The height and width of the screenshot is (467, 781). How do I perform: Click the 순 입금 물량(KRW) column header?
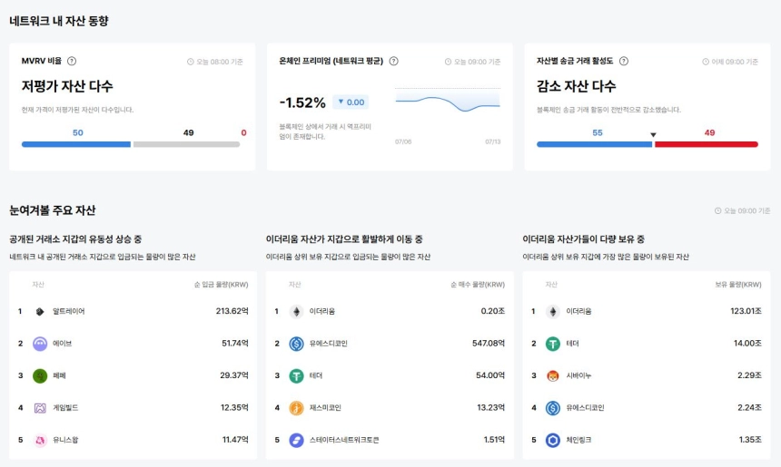pos(222,285)
